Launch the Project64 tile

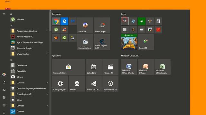(146, 42)
